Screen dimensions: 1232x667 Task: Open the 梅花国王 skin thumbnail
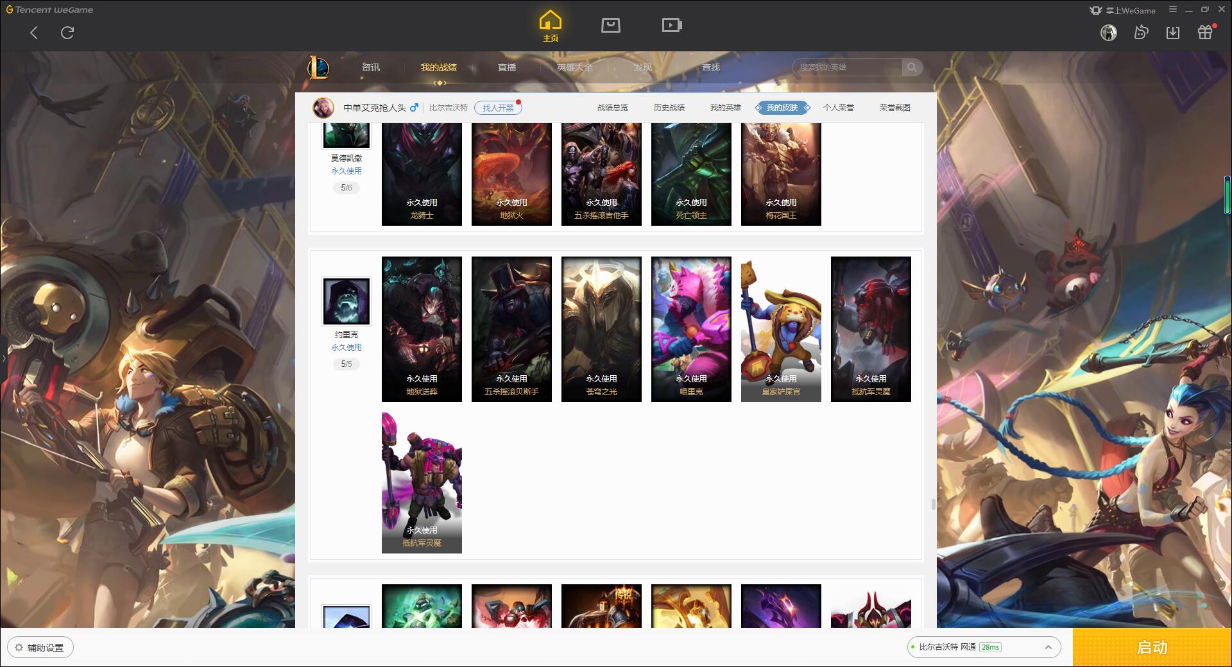pyautogui.click(x=781, y=174)
